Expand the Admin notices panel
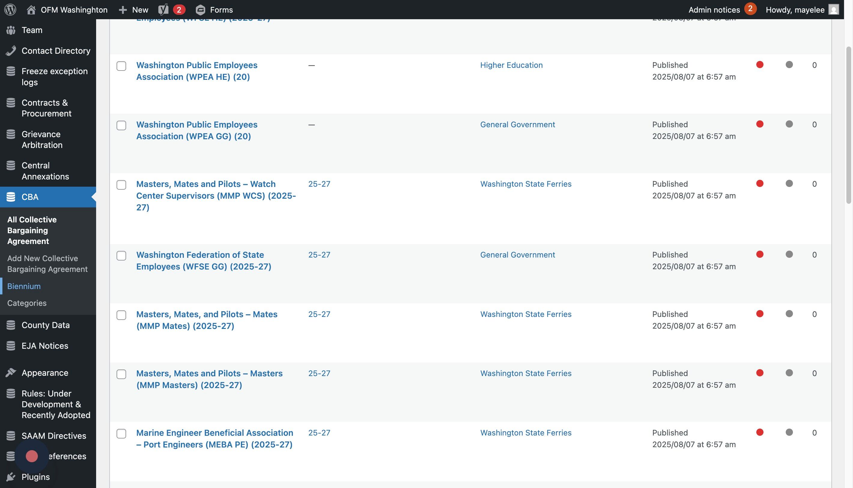Image resolution: width=853 pixels, height=488 pixels. tap(714, 10)
